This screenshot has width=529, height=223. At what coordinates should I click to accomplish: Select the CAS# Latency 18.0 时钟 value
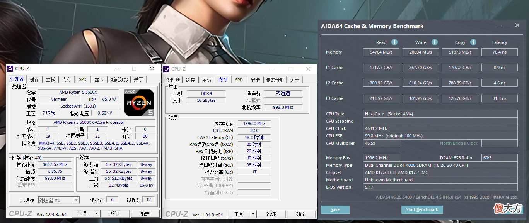254,137
